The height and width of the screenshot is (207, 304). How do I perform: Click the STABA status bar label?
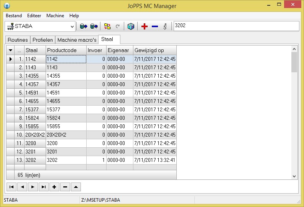click(11, 200)
